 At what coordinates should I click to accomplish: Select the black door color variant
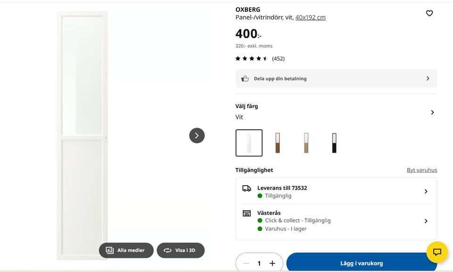coord(334,143)
